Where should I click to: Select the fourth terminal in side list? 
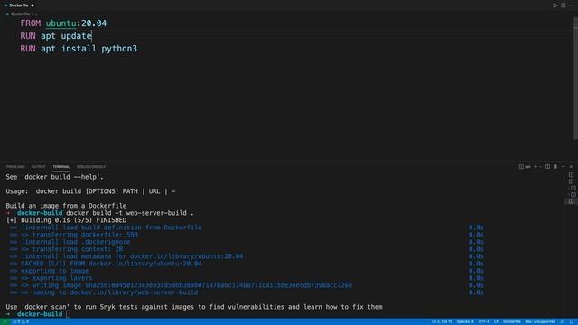[x=573, y=195]
